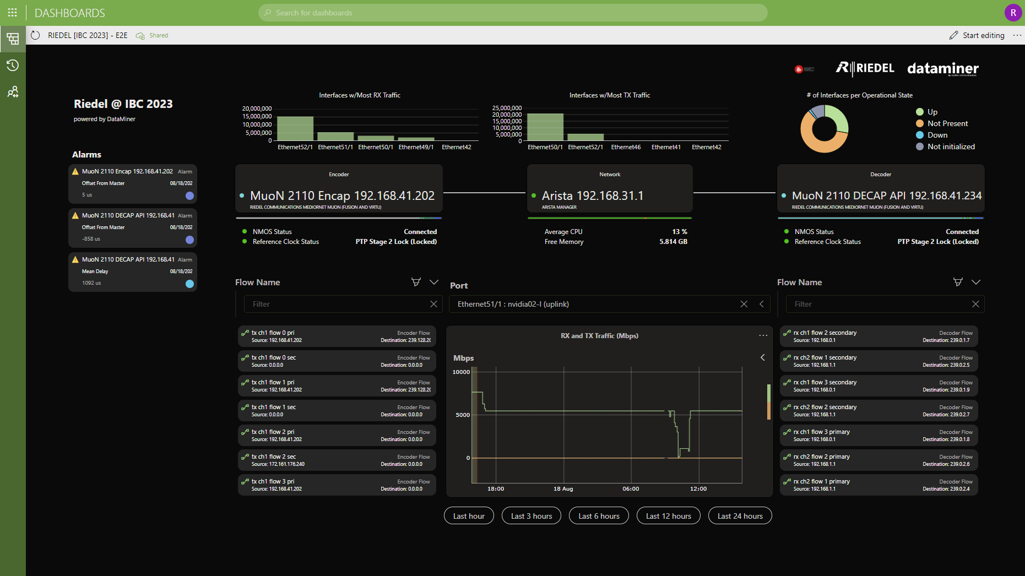
Task: Collapse the Port dropdown arrow
Action: [x=762, y=304]
